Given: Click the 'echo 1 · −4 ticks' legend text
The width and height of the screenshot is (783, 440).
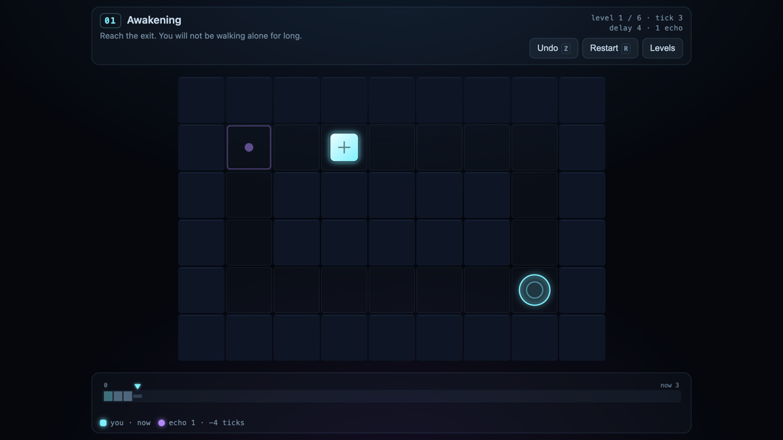Looking at the screenshot, I should tap(207, 423).
